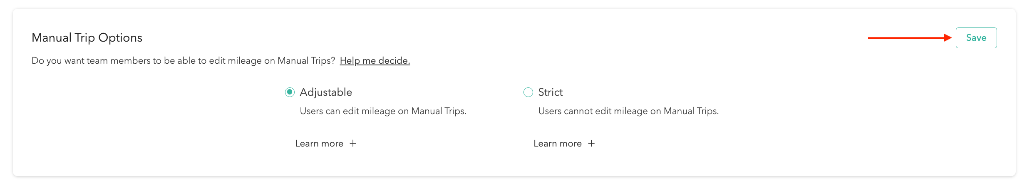The image size is (1032, 184).
Task: Open the 'Help me decide.' link
Action: click(375, 61)
